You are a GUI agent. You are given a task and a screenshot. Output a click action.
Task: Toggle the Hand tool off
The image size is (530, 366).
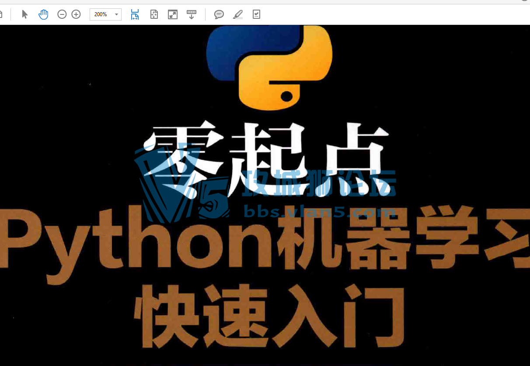(43, 14)
